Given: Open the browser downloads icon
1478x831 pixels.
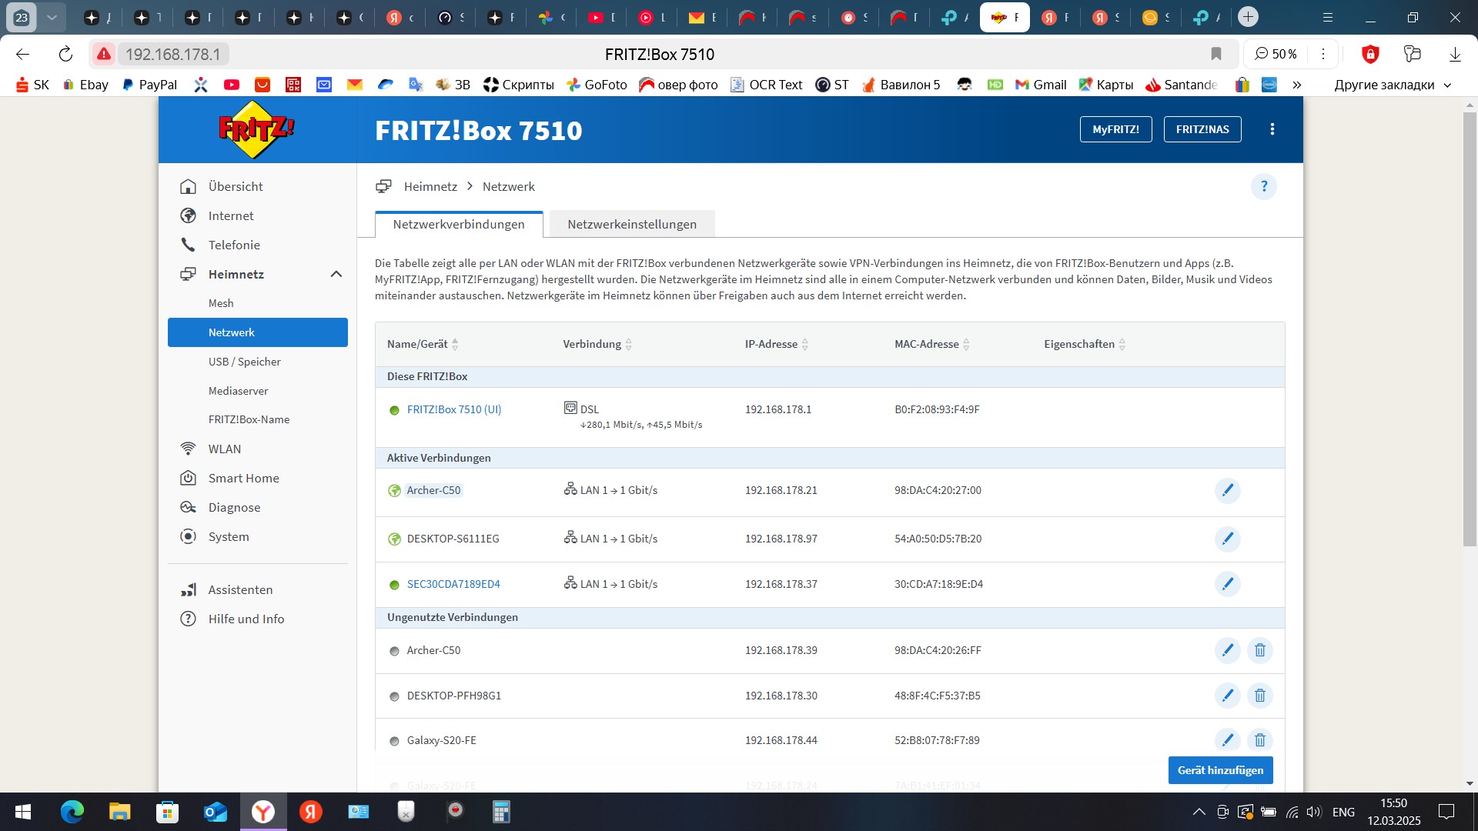Looking at the screenshot, I should (x=1455, y=54).
